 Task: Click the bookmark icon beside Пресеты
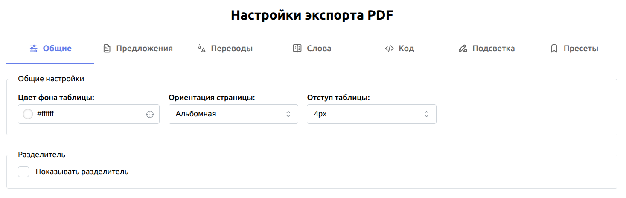pos(554,49)
